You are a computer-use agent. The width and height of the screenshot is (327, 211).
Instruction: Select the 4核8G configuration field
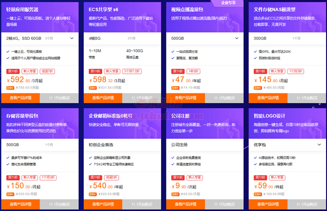[122, 38]
